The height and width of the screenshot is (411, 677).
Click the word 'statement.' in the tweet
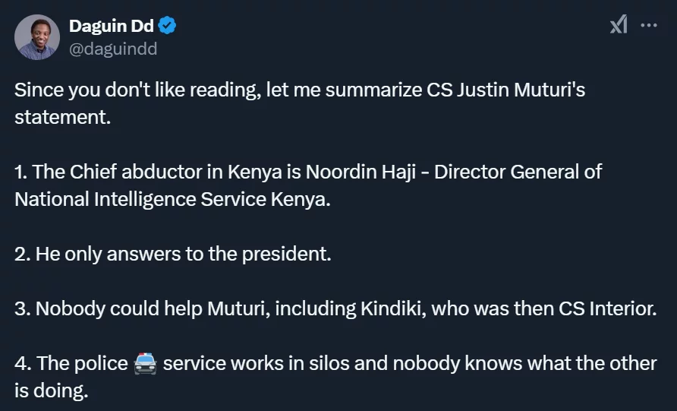coord(62,117)
